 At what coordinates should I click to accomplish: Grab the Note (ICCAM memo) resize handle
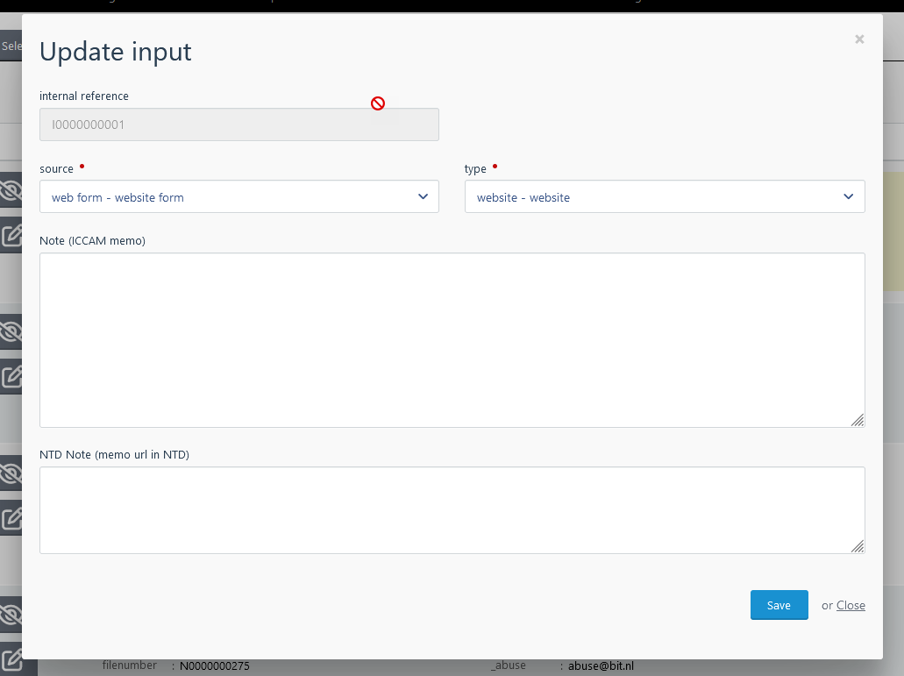(858, 420)
